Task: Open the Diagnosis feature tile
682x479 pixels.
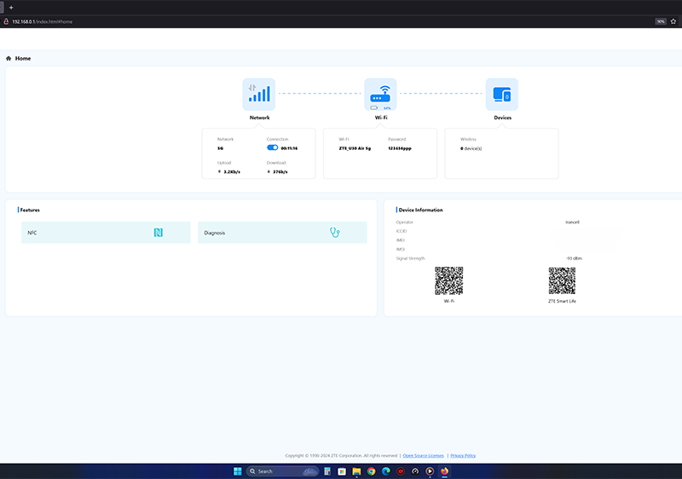Action: coord(282,233)
